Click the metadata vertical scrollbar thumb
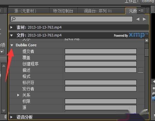 click(147, 52)
